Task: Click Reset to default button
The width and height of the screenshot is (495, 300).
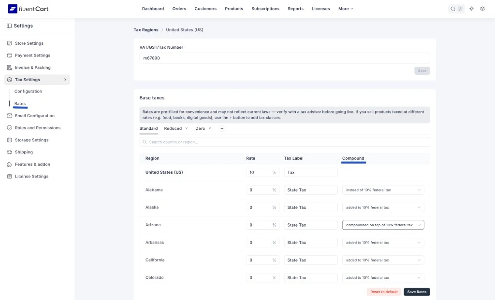Action: tap(384, 292)
